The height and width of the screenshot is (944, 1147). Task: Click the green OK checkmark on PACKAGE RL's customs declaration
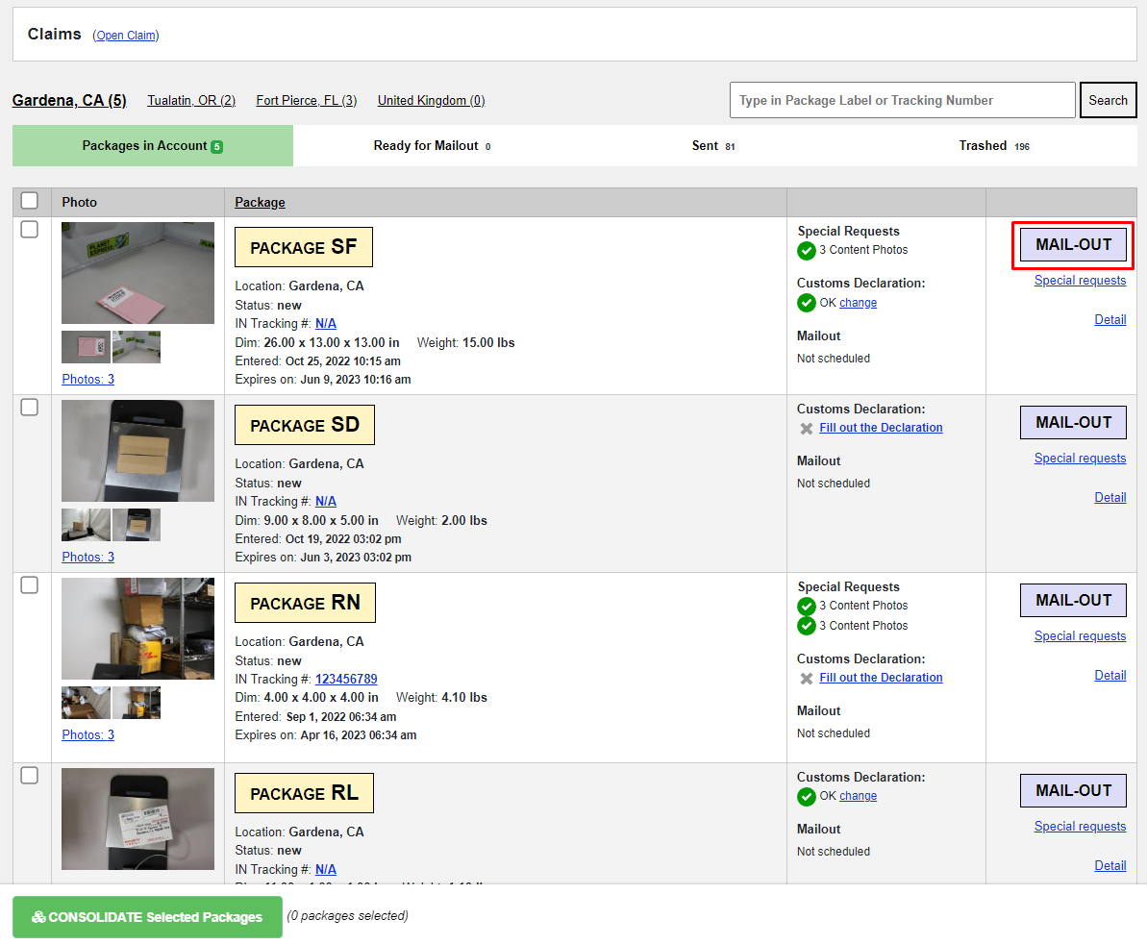tap(807, 796)
